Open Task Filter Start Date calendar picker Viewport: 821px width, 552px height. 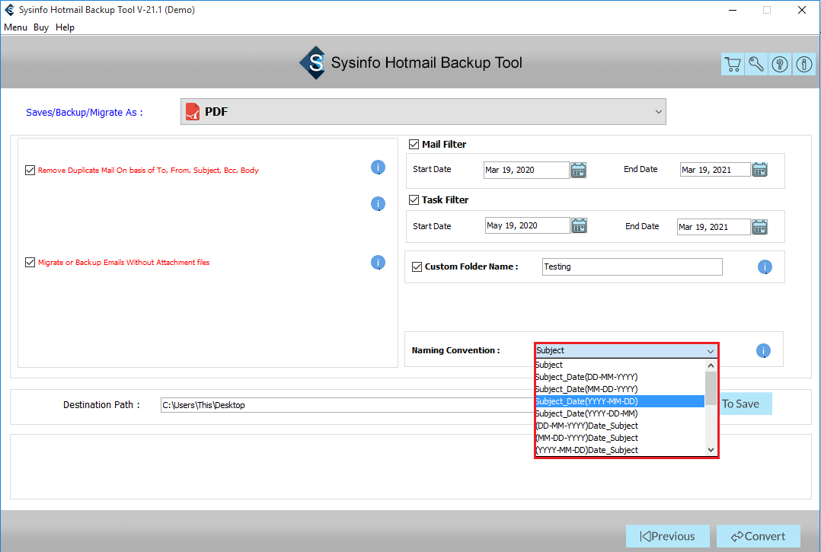coord(579,226)
